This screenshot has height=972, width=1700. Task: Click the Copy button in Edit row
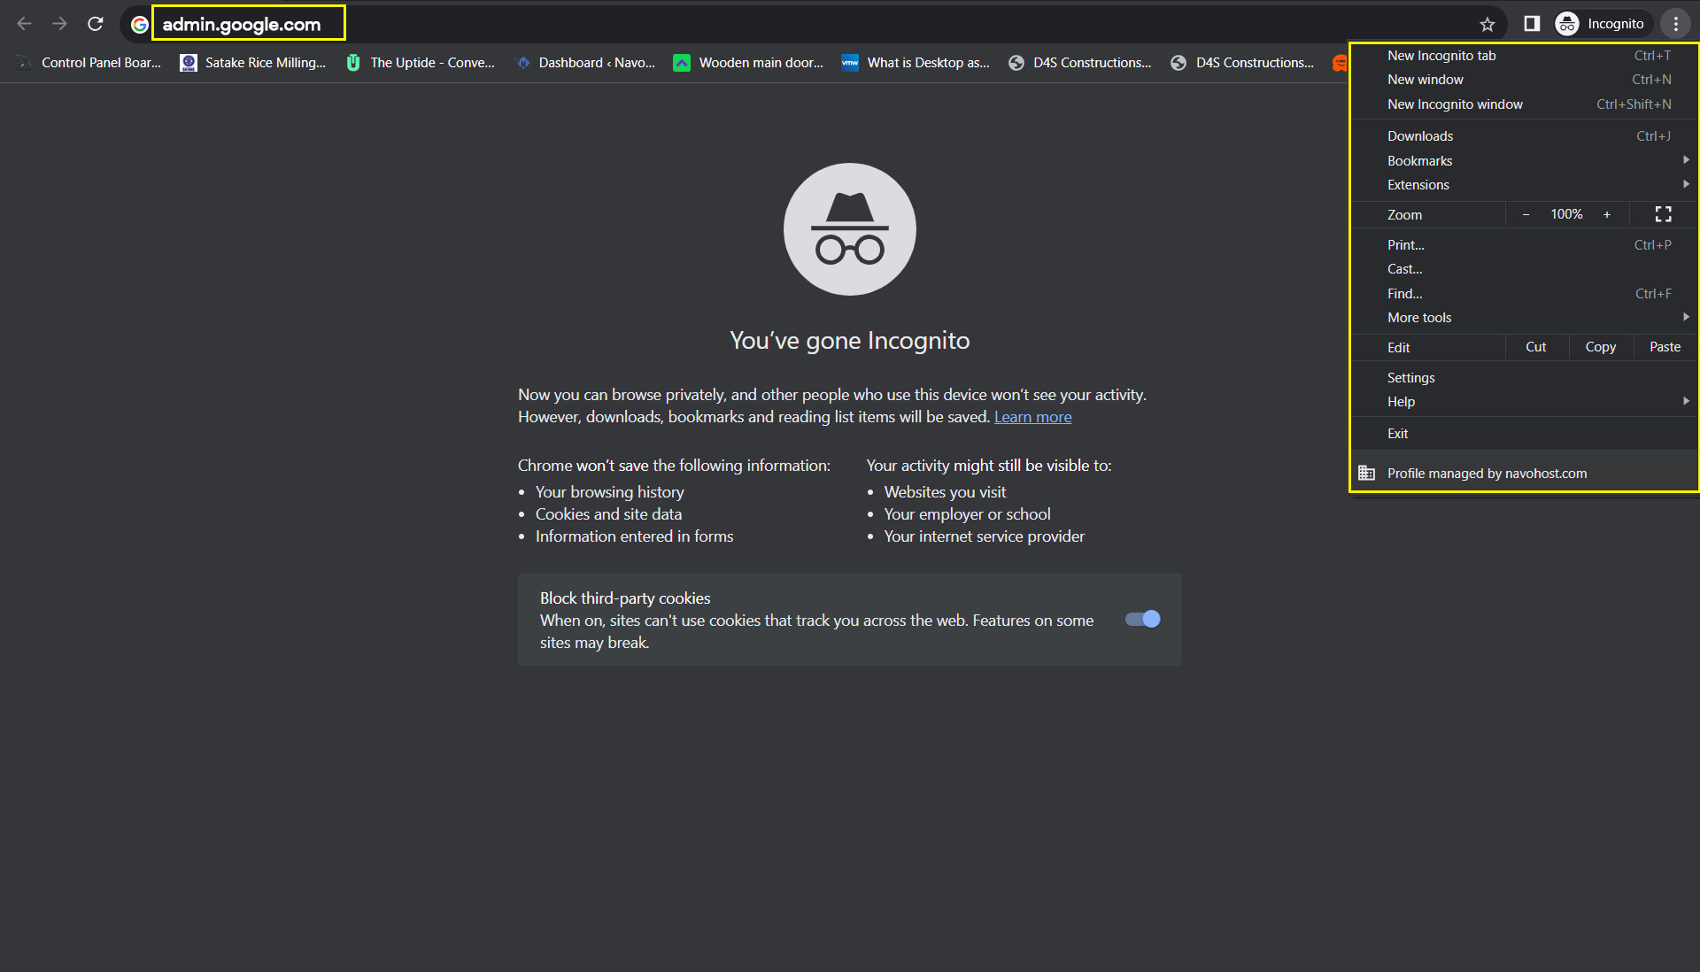click(x=1600, y=347)
